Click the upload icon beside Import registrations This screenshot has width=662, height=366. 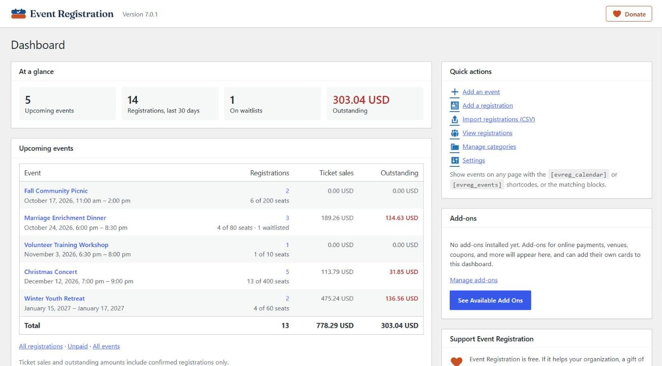455,119
